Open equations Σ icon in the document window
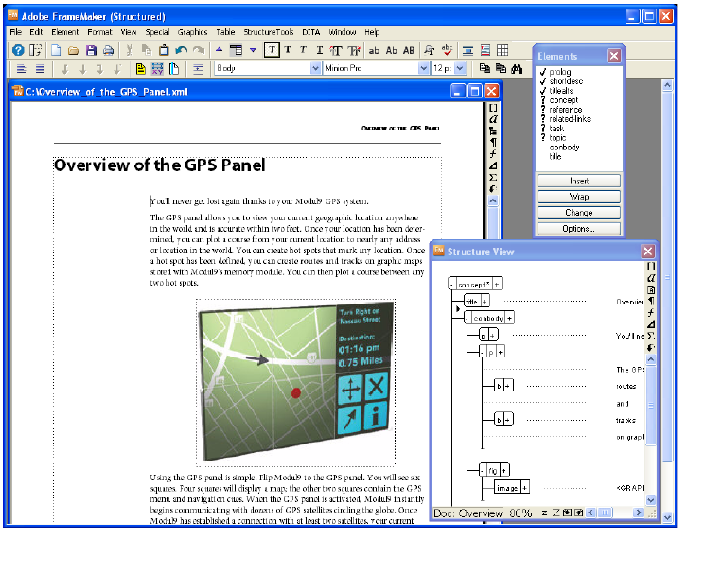723x574 pixels. coord(493,178)
